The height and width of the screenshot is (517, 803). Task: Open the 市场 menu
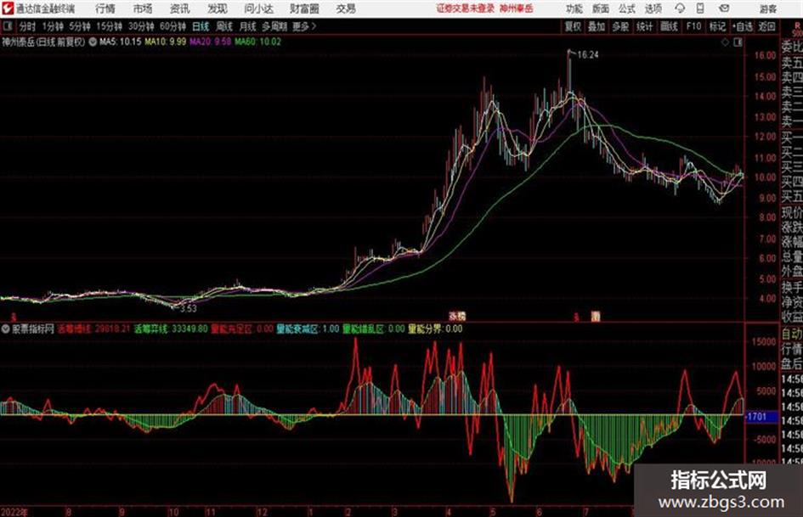(143, 8)
